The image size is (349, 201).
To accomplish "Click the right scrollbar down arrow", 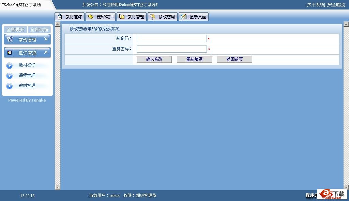I will pyautogui.click(x=346, y=187).
